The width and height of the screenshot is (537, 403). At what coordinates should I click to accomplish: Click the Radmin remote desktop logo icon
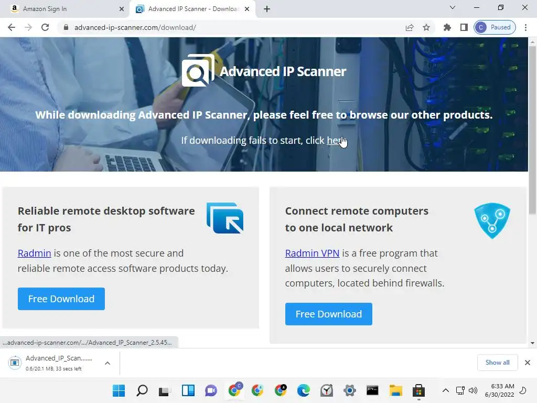pyautogui.click(x=225, y=218)
